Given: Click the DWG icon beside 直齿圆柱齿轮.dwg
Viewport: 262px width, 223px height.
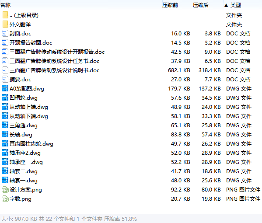Looking at the screenshot, I should (5, 143).
